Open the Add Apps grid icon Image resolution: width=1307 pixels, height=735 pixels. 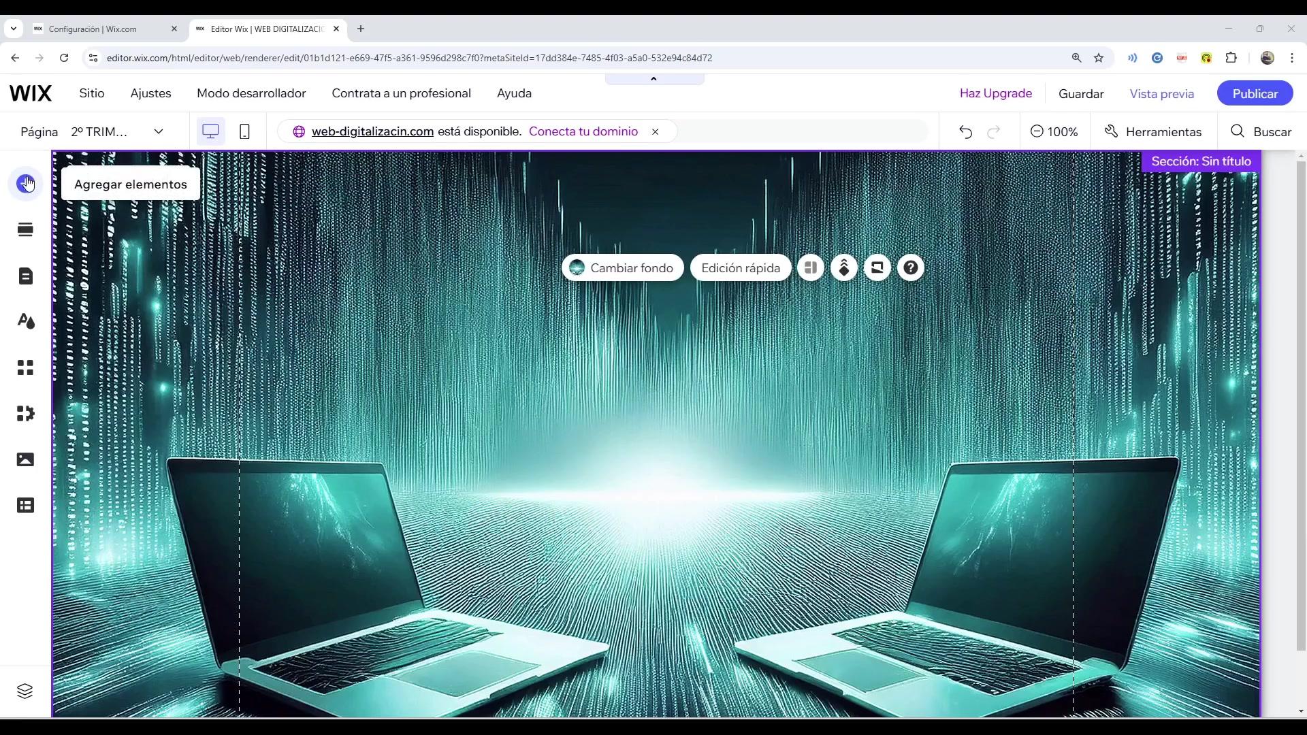pyautogui.click(x=26, y=367)
